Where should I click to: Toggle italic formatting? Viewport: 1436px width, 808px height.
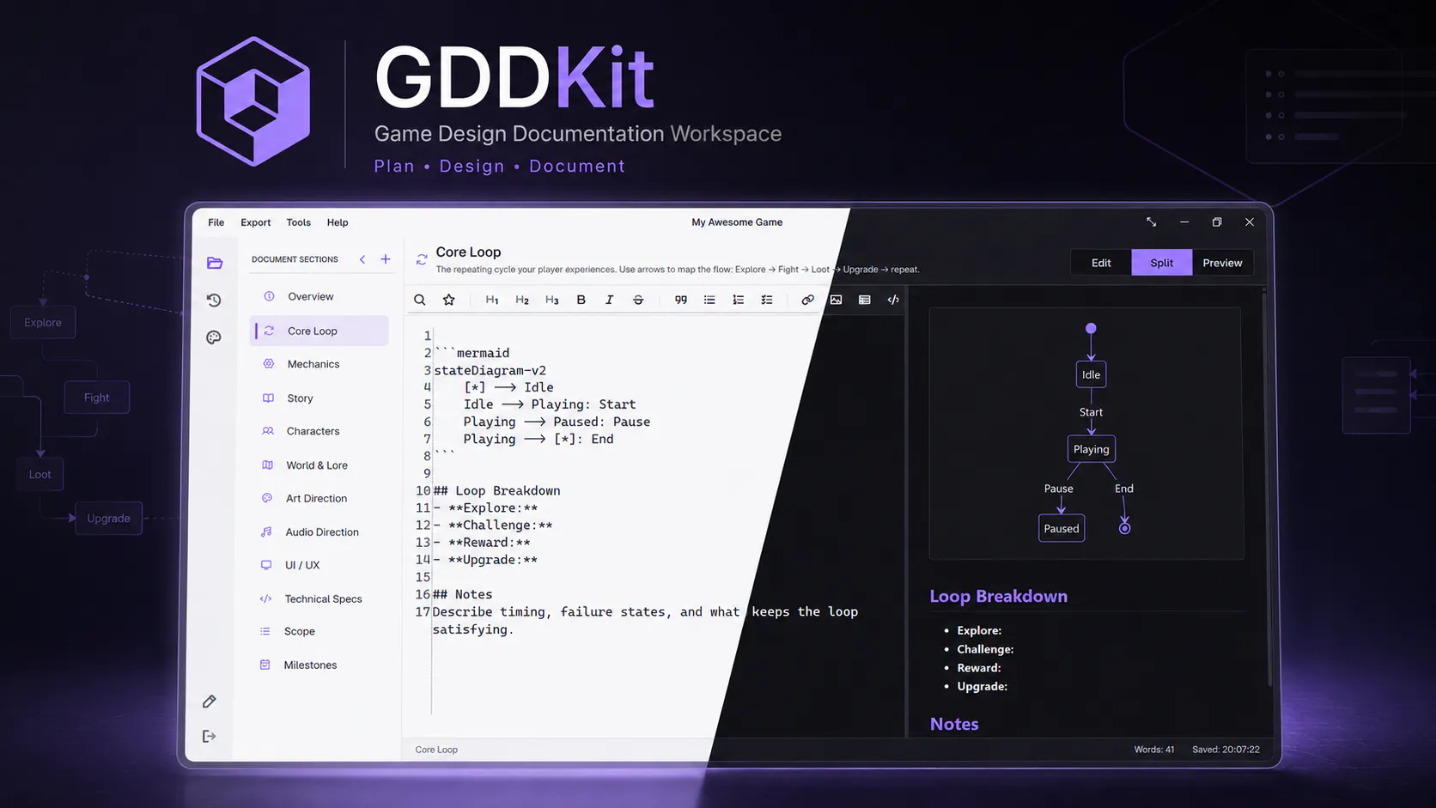coord(609,300)
